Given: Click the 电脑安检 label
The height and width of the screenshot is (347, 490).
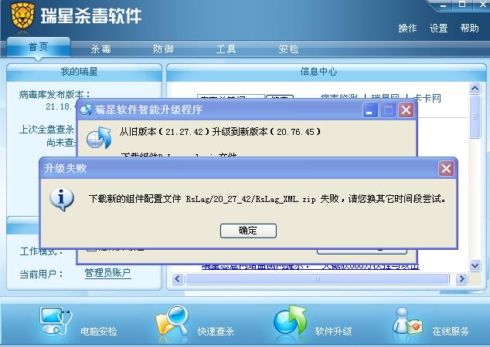Looking at the screenshot, I should click(98, 332).
